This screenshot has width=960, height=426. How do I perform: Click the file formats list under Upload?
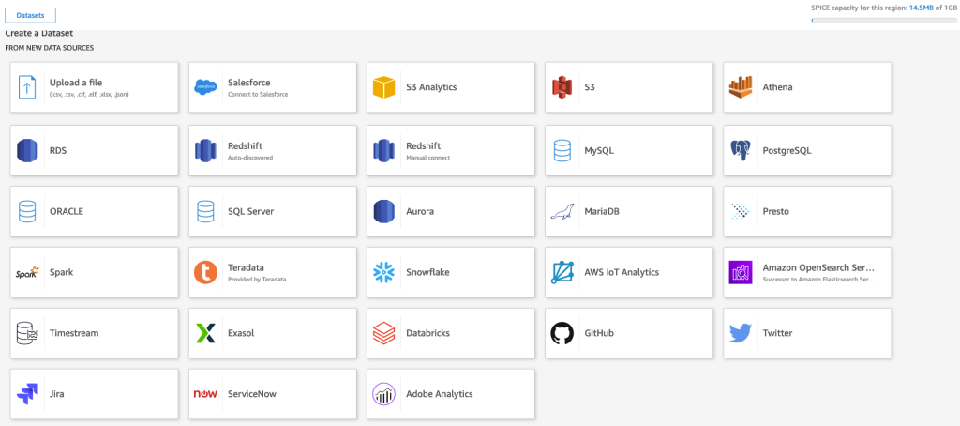point(89,95)
